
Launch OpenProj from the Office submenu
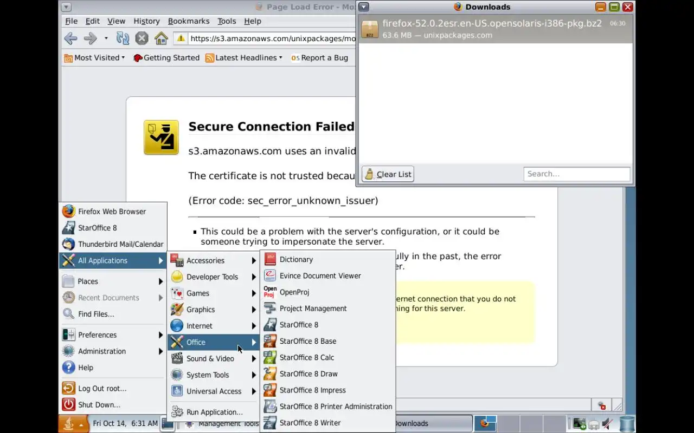coord(328,292)
